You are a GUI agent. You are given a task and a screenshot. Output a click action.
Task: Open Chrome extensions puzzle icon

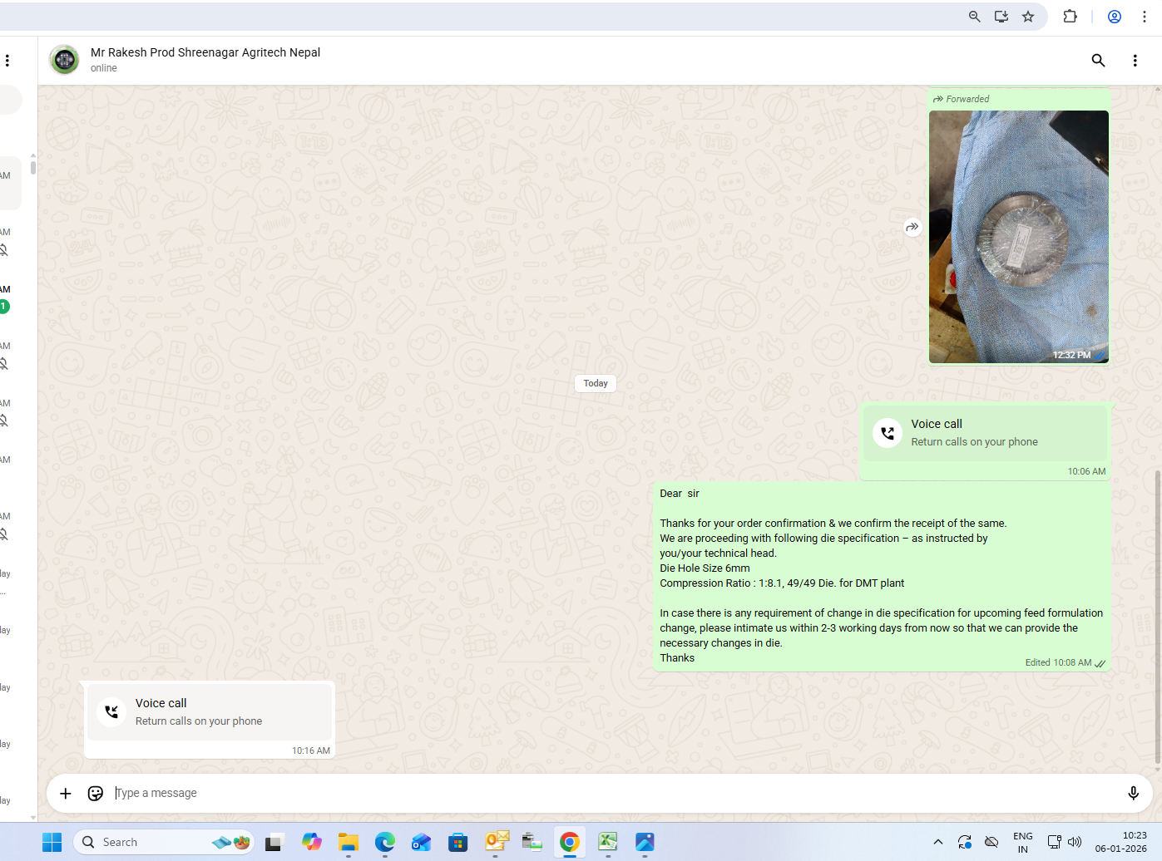(x=1070, y=17)
